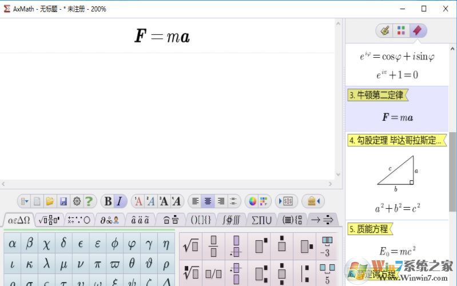
Task: Open the color wheel picker
Action: pos(252,201)
